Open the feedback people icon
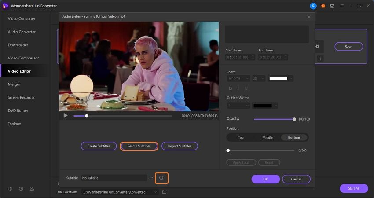Image resolution: width=374 pixels, height=198 pixels. coord(32,189)
